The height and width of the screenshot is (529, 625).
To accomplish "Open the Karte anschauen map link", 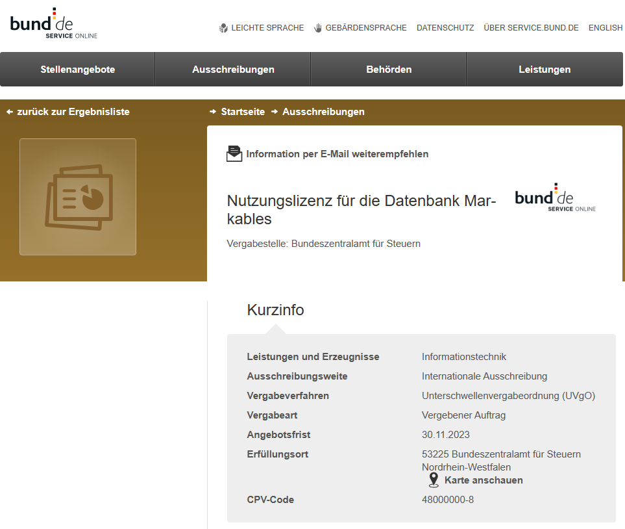I will coord(484,480).
